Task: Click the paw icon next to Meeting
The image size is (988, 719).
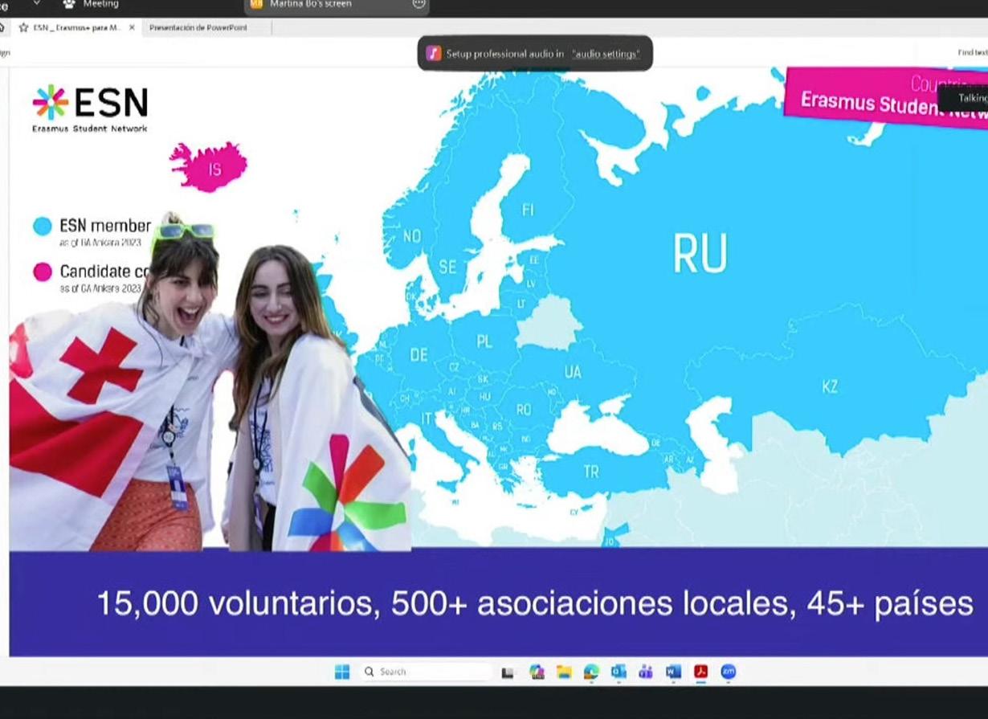Action: [x=69, y=4]
